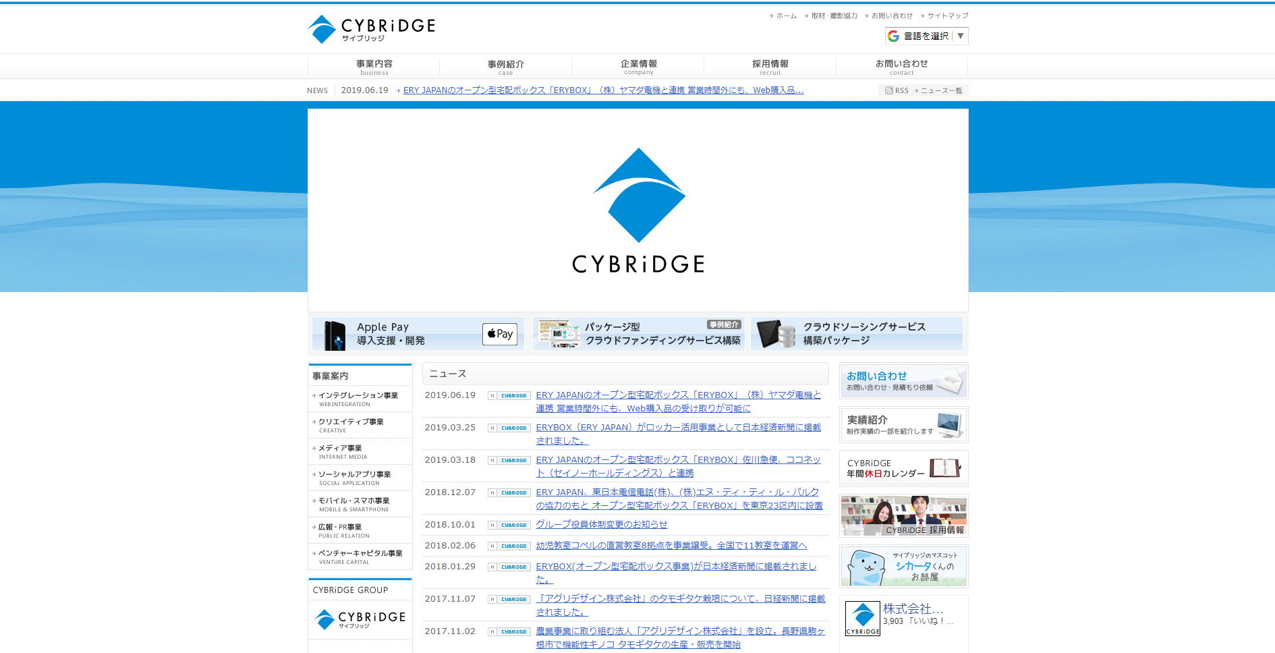The image size is (1275, 653).
Task: Open 企業情報 company menu
Action: point(638,67)
